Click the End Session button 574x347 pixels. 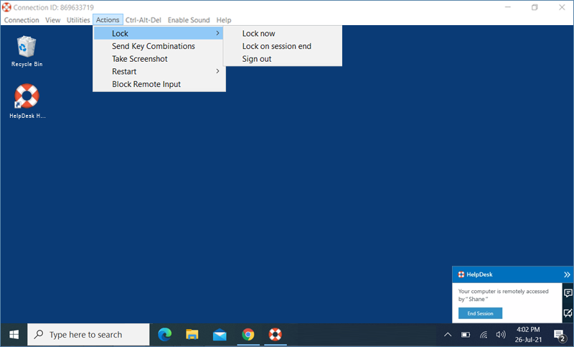(480, 313)
